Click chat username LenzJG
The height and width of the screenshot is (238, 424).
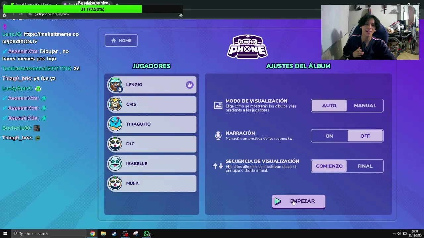[12, 34]
